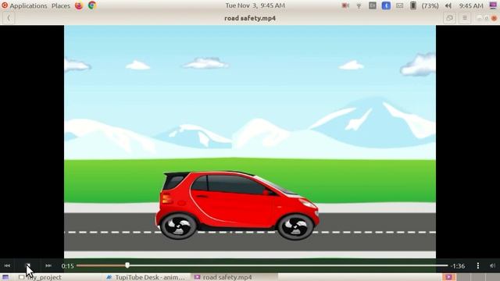This screenshot has width=500, height=281.
Task: Go back with the header back arrow
Action: (x=9, y=18)
